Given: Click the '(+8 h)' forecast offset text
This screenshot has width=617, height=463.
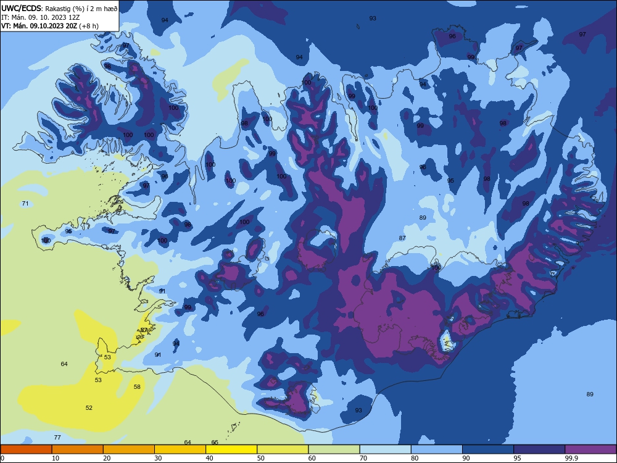Looking at the screenshot, I should (88, 26).
